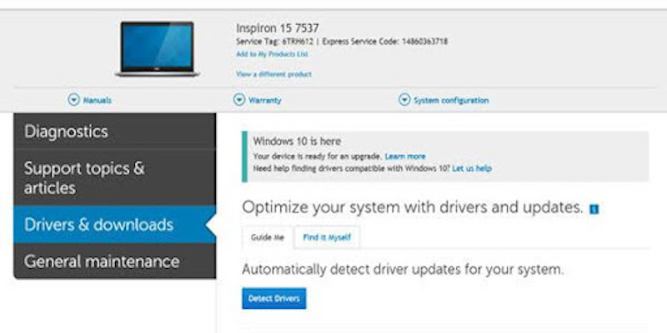Click Automatically detect driver updates text

click(x=403, y=269)
